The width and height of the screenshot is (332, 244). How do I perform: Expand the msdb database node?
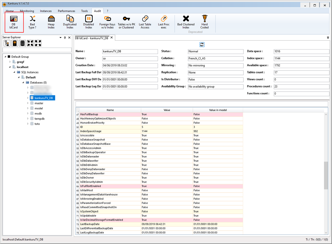tap(28, 113)
